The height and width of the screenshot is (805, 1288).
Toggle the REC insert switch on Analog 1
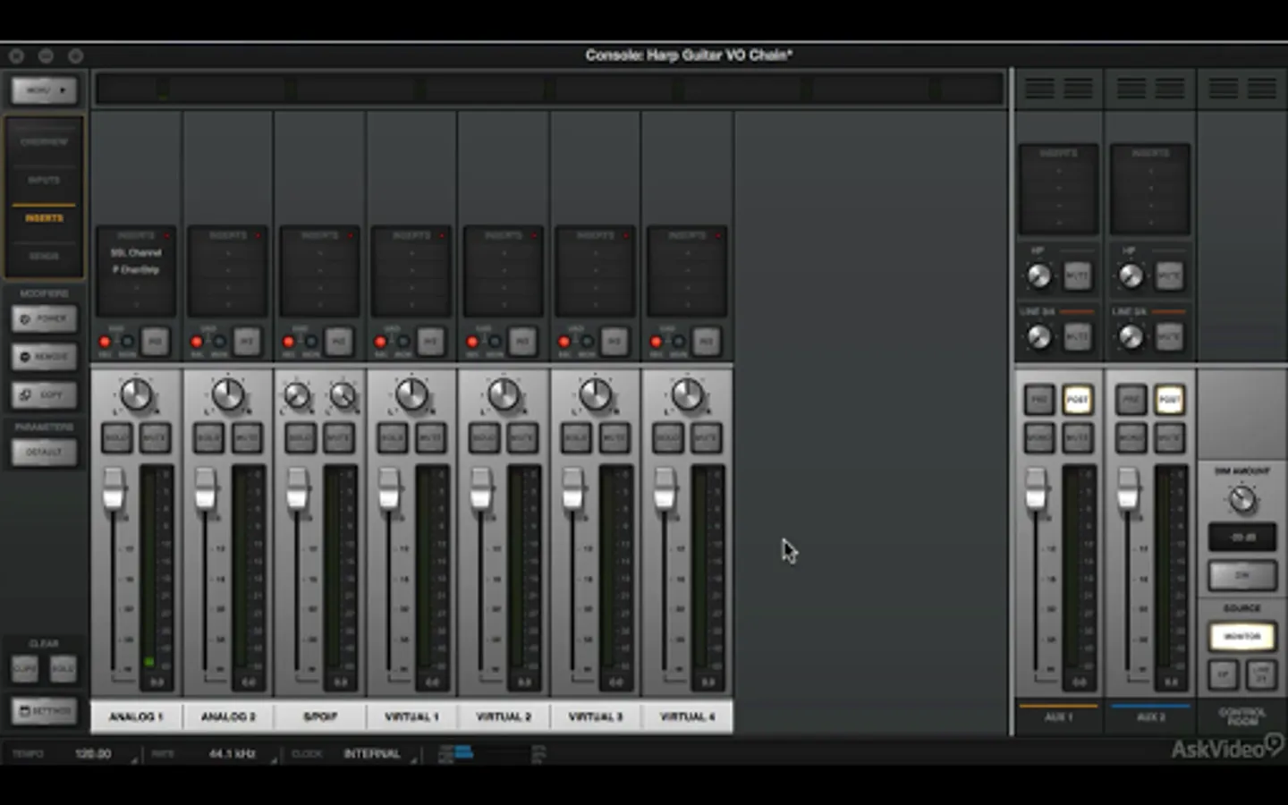(x=106, y=342)
